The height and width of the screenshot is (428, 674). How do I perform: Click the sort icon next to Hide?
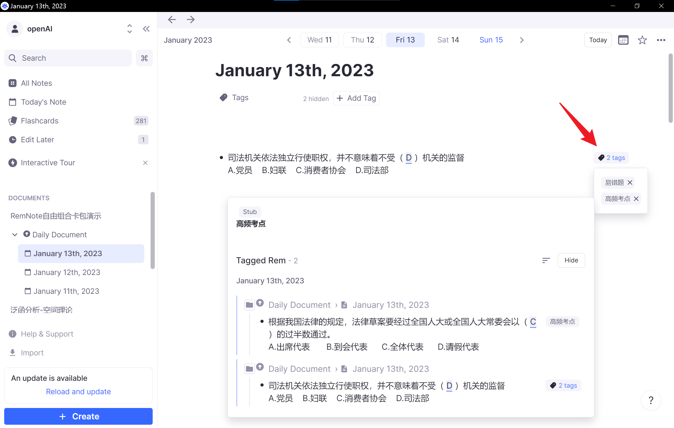tap(546, 260)
